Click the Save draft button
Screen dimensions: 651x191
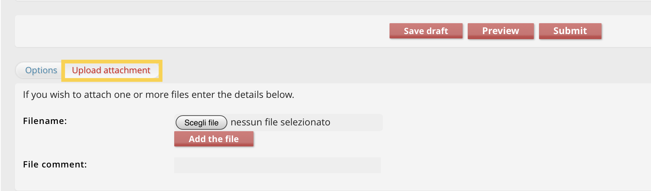pyautogui.click(x=426, y=31)
